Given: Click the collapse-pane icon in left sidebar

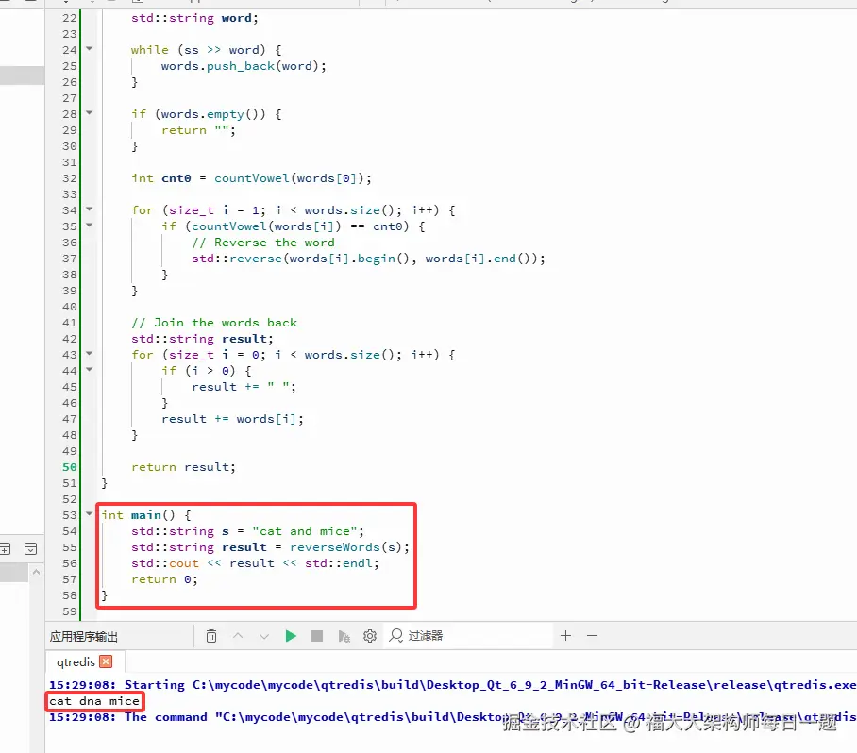Looking at the screenshot, I should coord(30,549).
